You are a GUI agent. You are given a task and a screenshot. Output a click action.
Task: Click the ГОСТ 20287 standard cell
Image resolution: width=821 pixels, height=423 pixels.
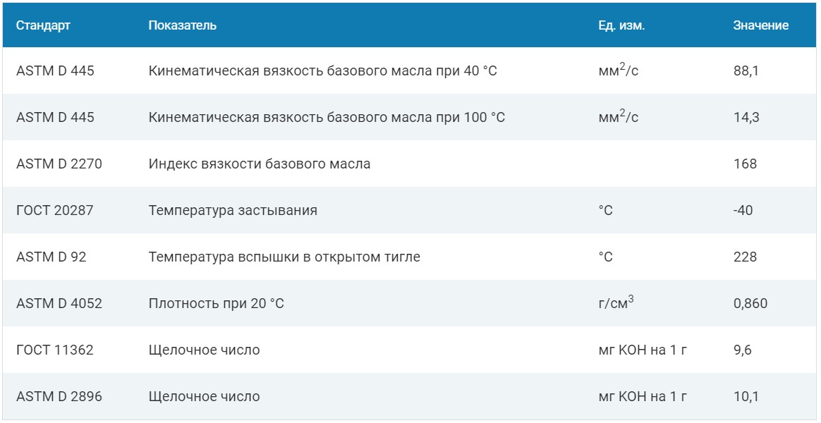[x=55, y=211]
